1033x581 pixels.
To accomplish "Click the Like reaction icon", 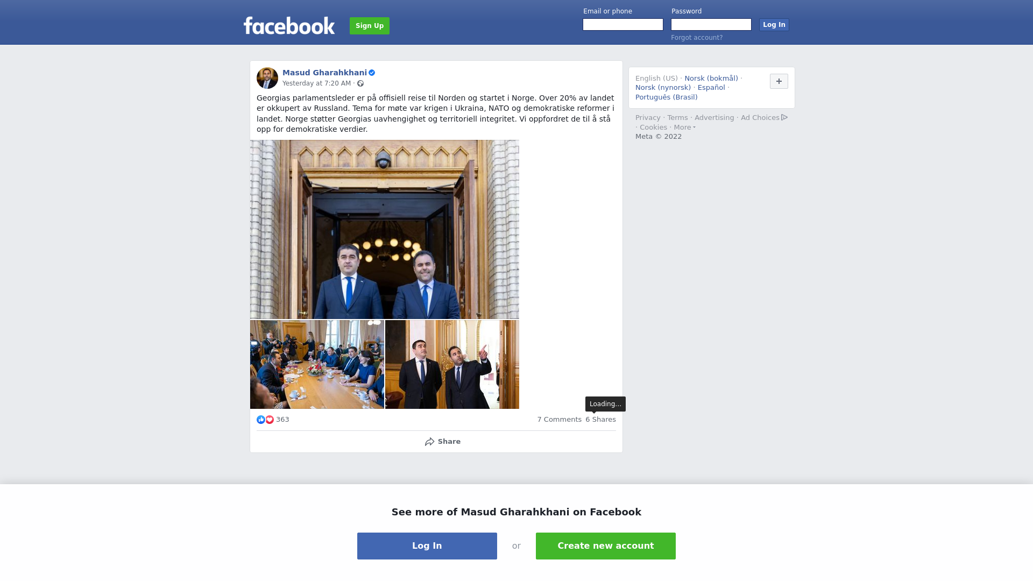I will point(261,420).
